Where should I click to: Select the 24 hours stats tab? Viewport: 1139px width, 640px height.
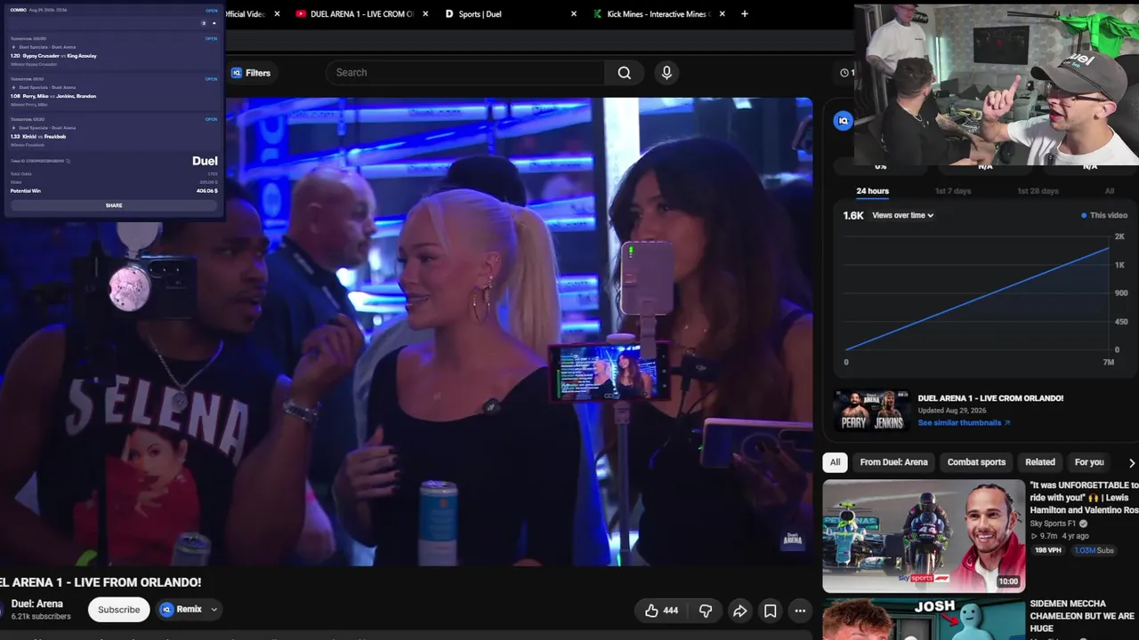(x=872, y=191)
